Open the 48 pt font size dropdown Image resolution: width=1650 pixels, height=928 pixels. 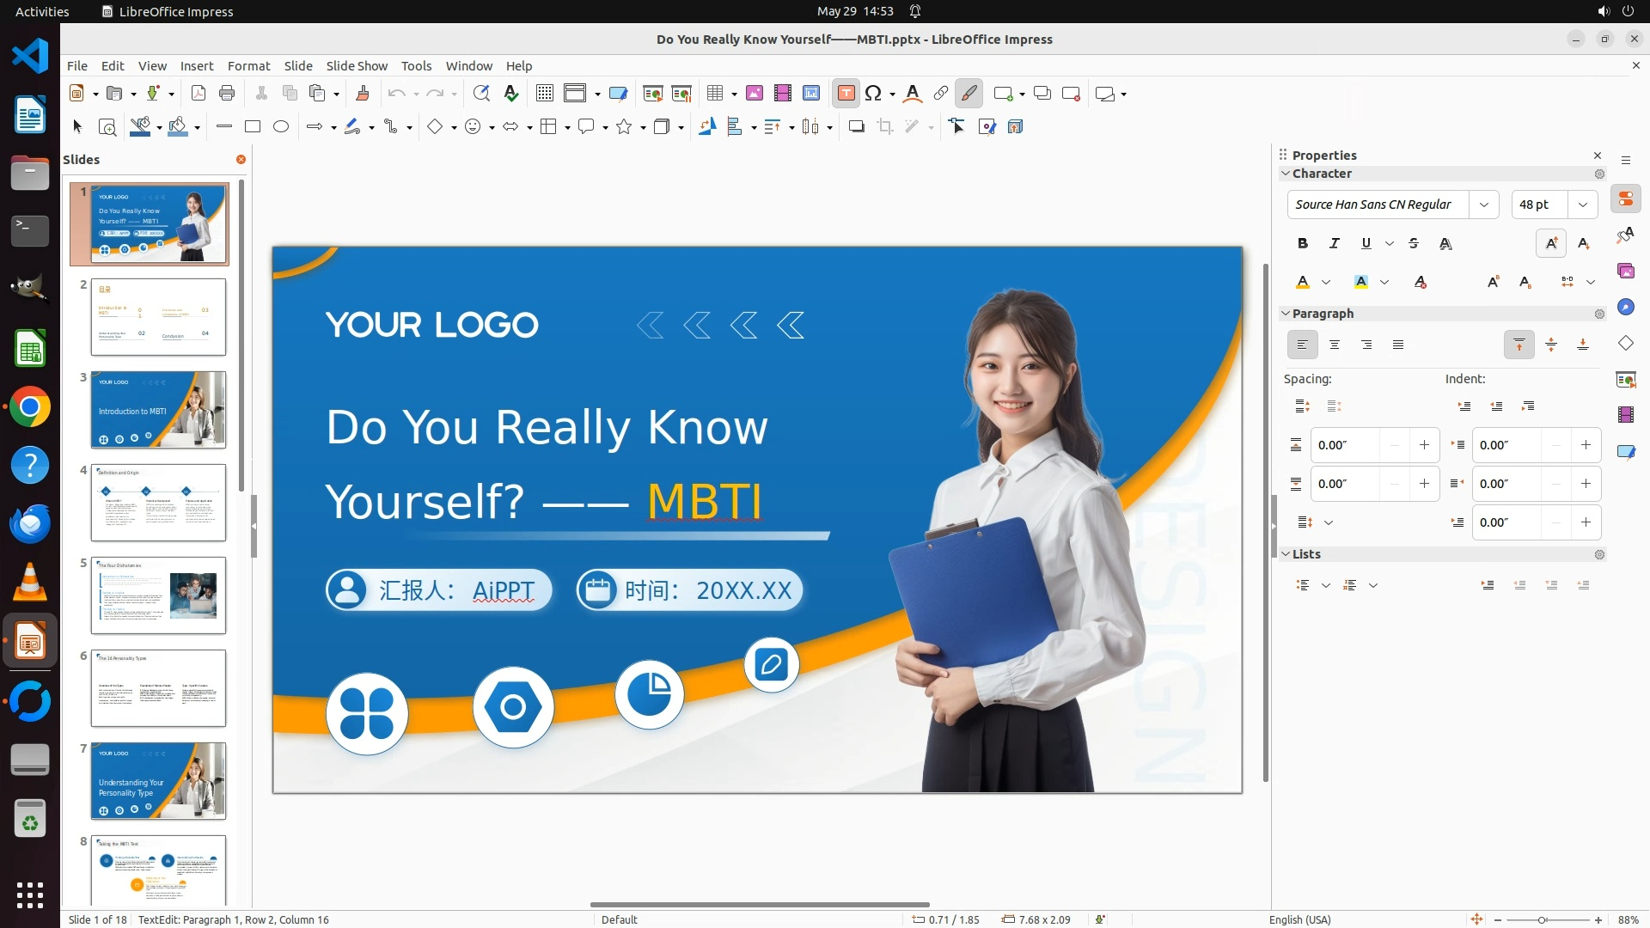click(x=1582, y=205)
